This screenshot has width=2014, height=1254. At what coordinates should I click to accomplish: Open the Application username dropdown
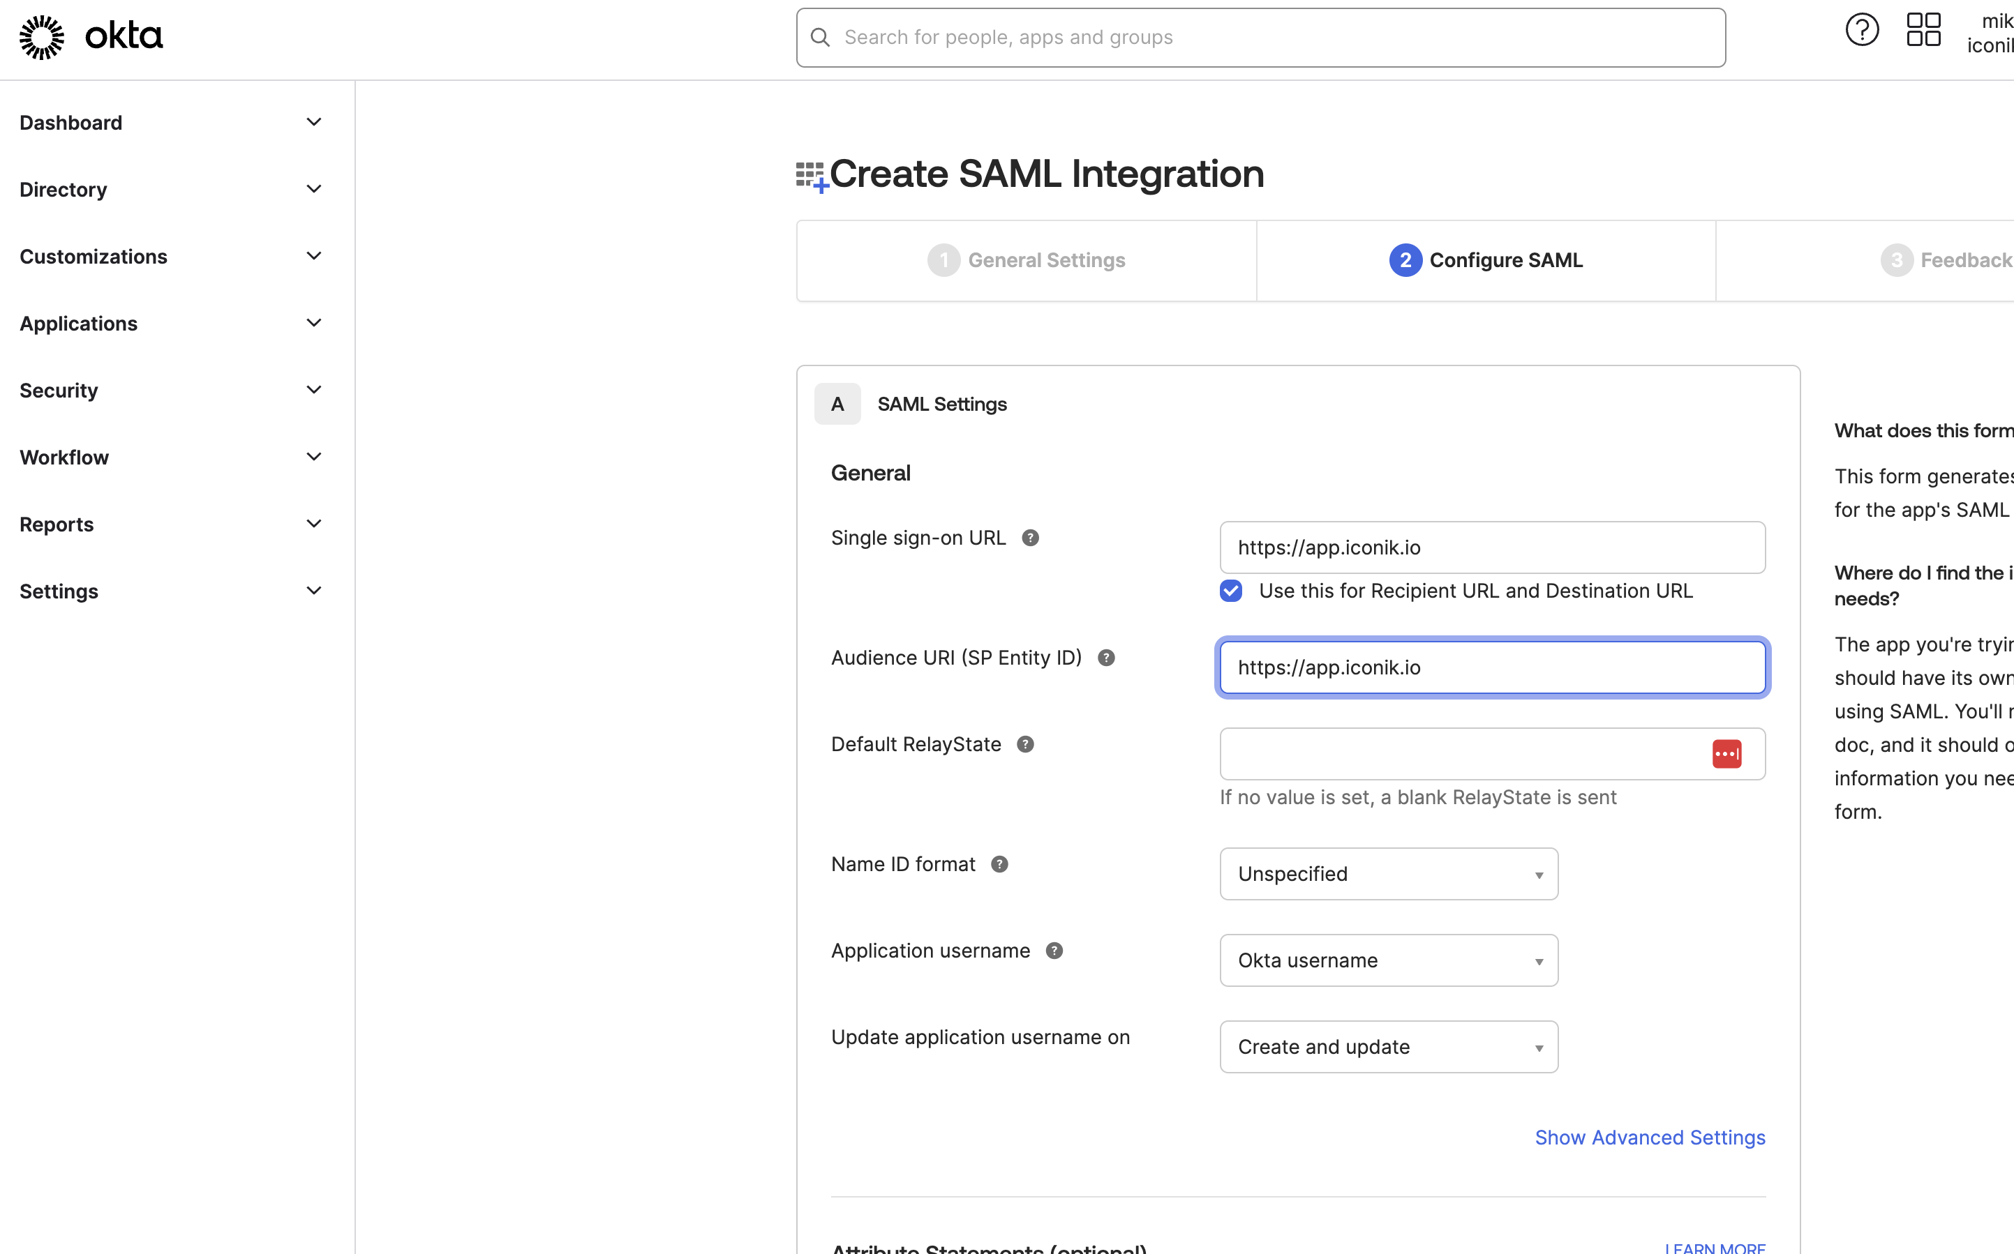tap(1388, 960)
